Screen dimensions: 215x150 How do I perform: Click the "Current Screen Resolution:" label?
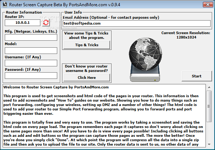tap(186, 33)
